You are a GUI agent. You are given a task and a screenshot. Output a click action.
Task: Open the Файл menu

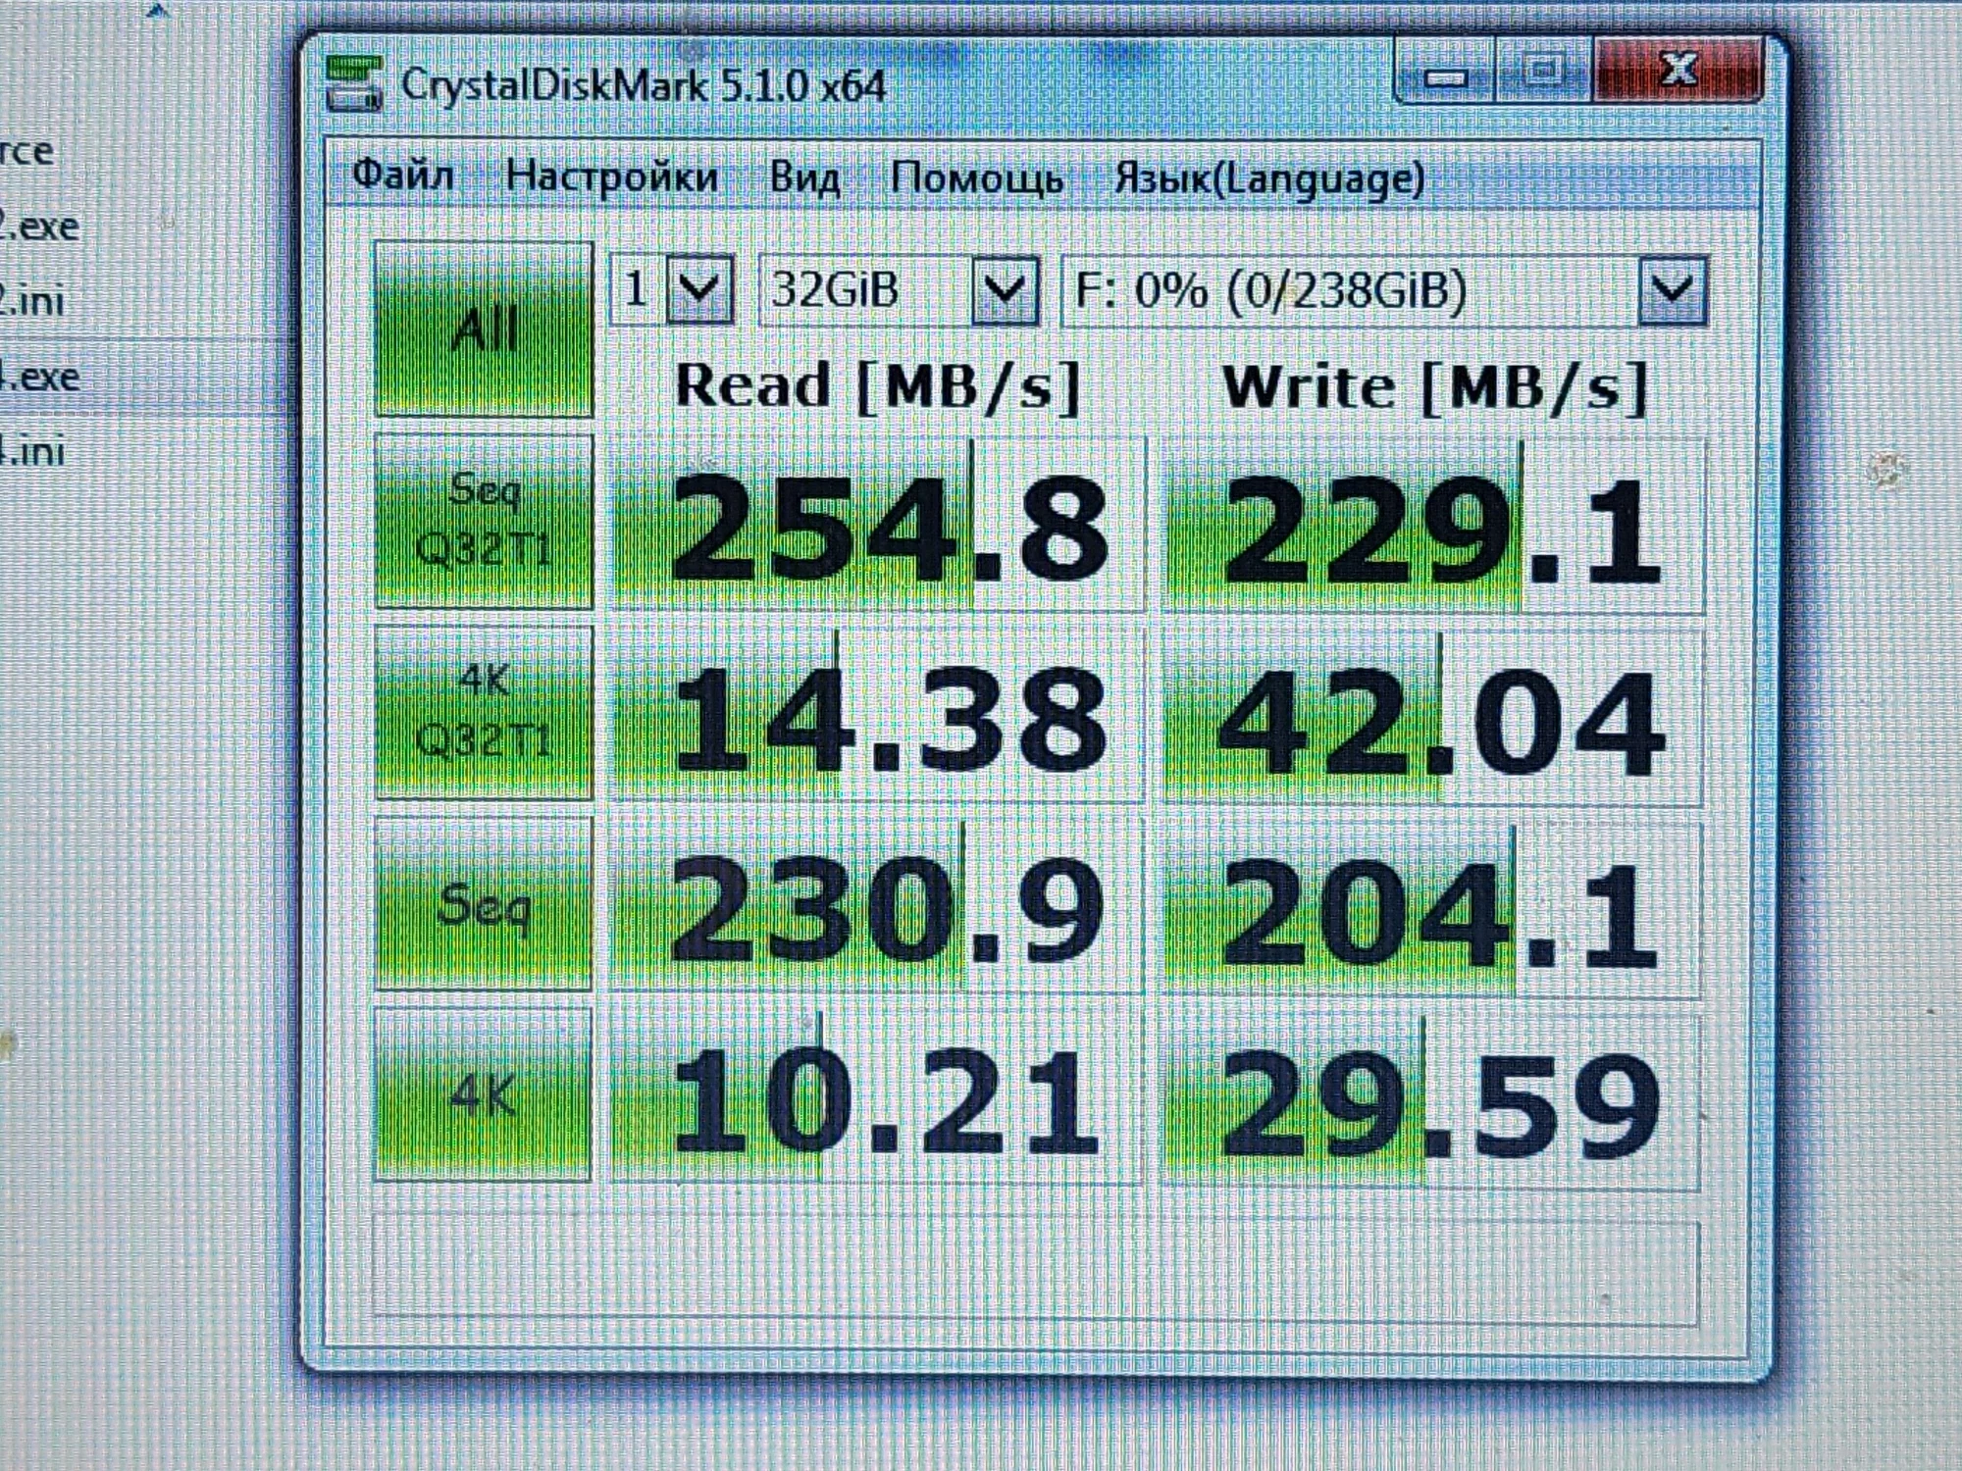click(x=402, y=177)
